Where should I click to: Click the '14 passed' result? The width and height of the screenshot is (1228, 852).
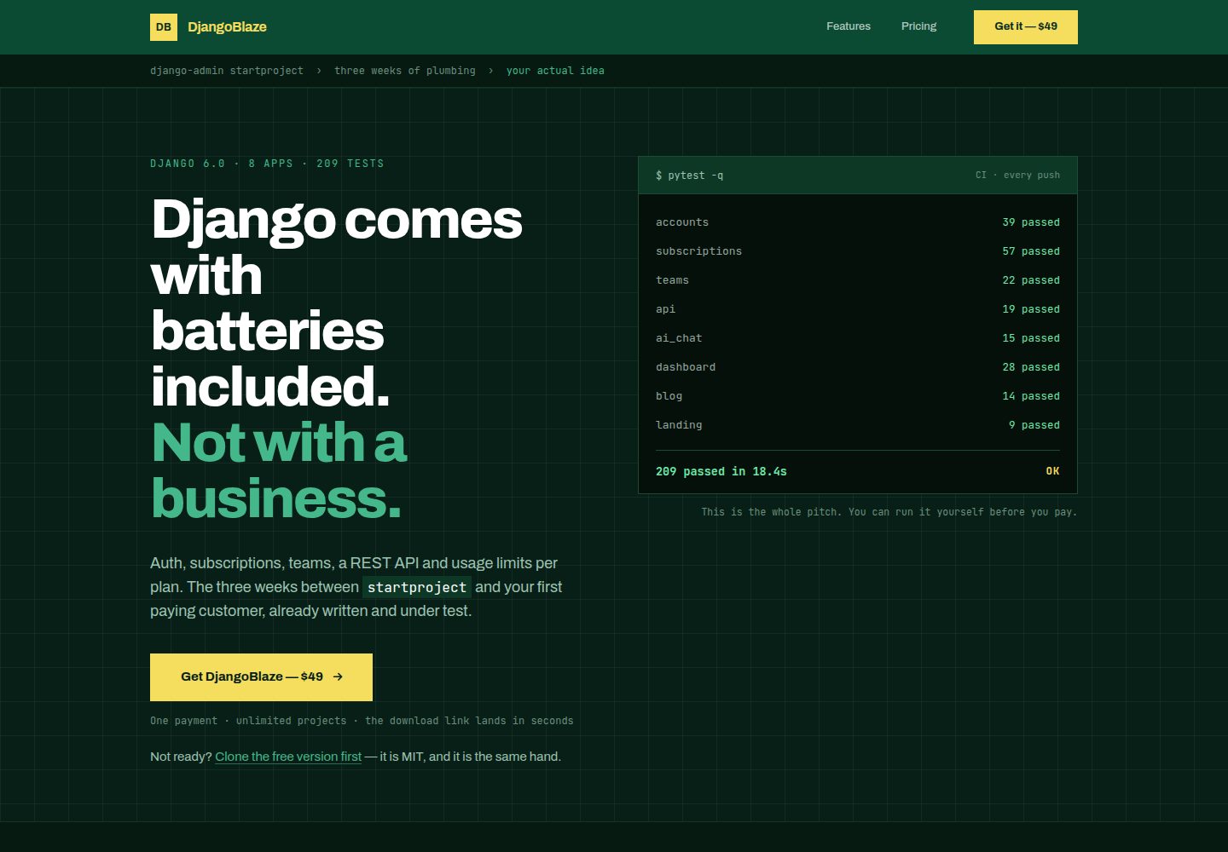click(x=1031, y=396)
